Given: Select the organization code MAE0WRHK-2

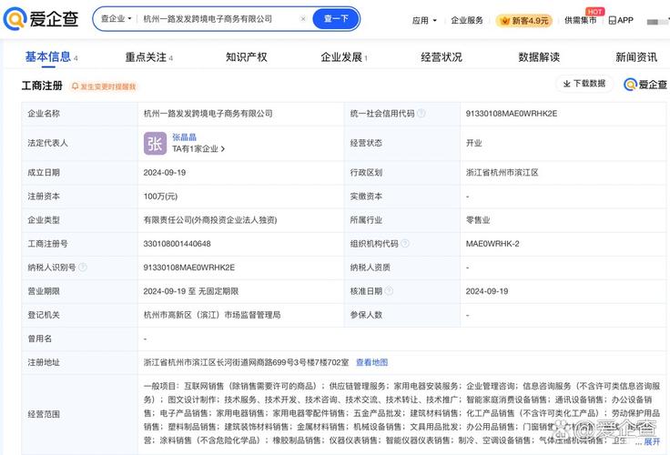Looking at the screenshot, I should (492, 244).
